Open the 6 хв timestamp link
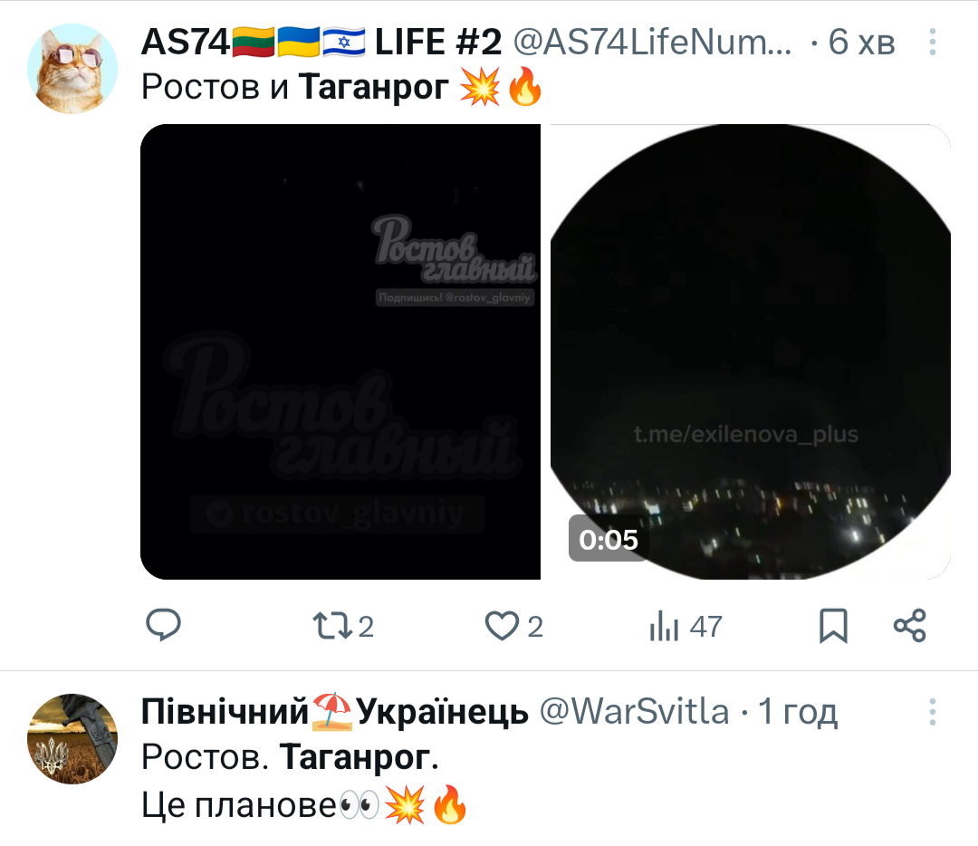 [x=861, y=43]
